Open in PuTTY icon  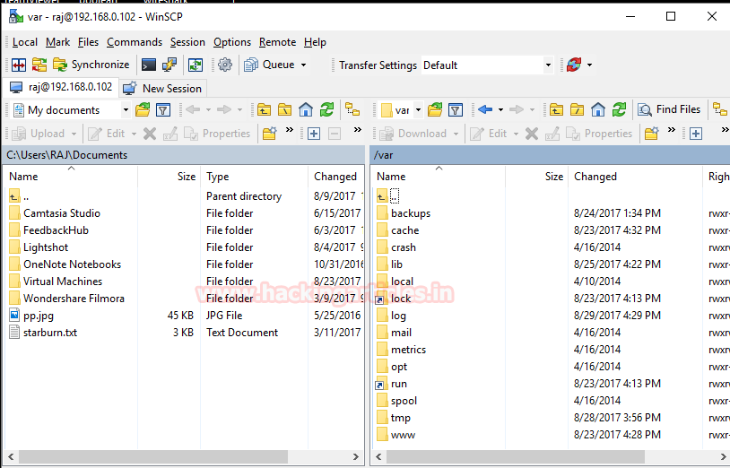coord(169,65)
